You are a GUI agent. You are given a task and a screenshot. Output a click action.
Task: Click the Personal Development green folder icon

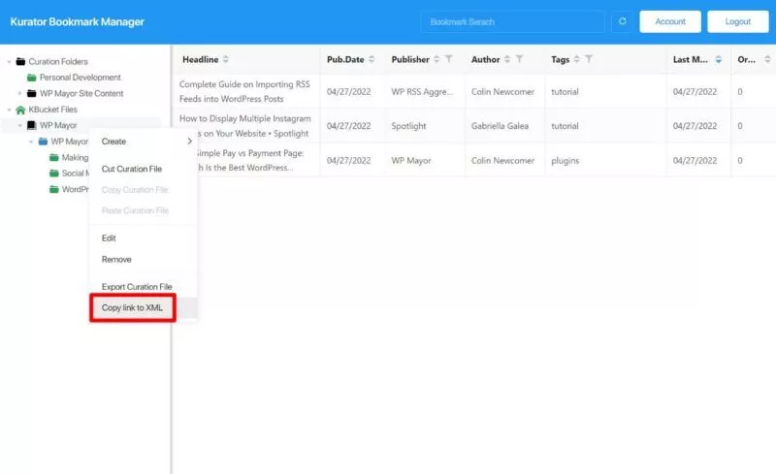tap(32, 78)
